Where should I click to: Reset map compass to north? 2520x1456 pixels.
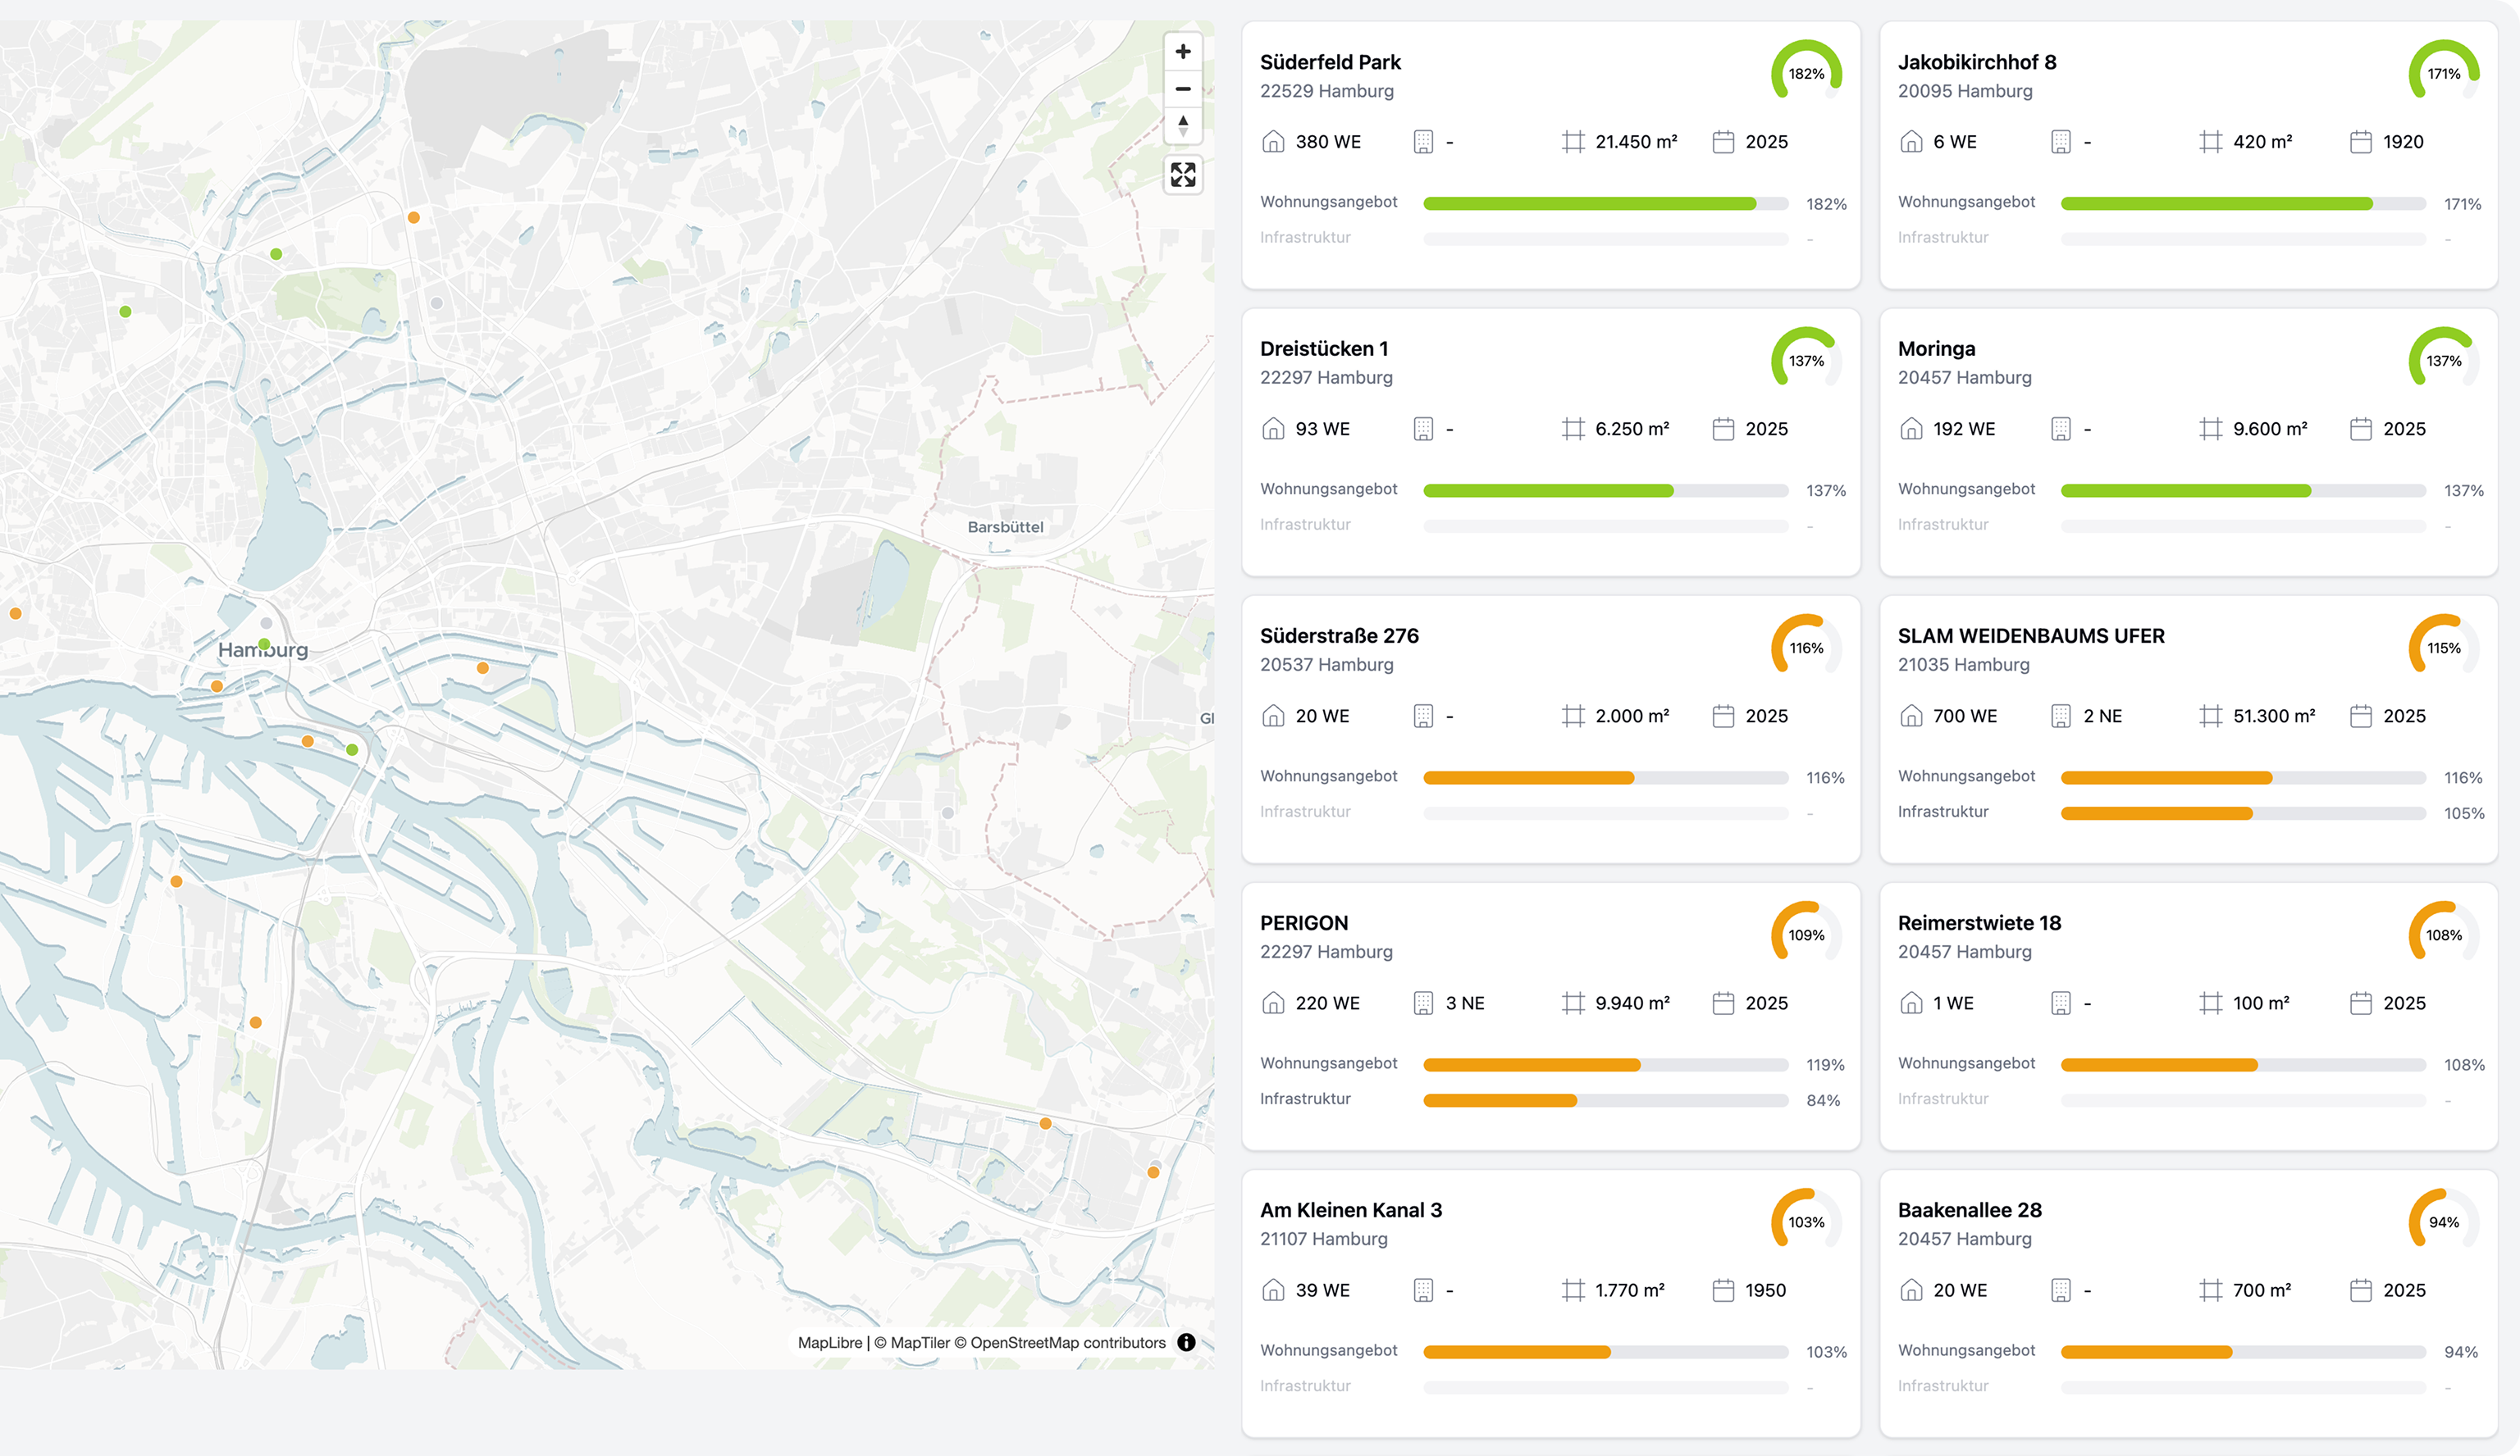tap(1183, 126)
